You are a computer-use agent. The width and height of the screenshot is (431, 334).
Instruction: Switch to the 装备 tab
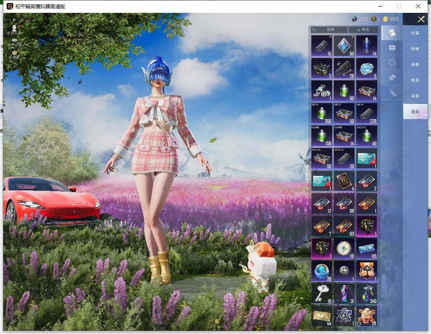coord(415,65)
